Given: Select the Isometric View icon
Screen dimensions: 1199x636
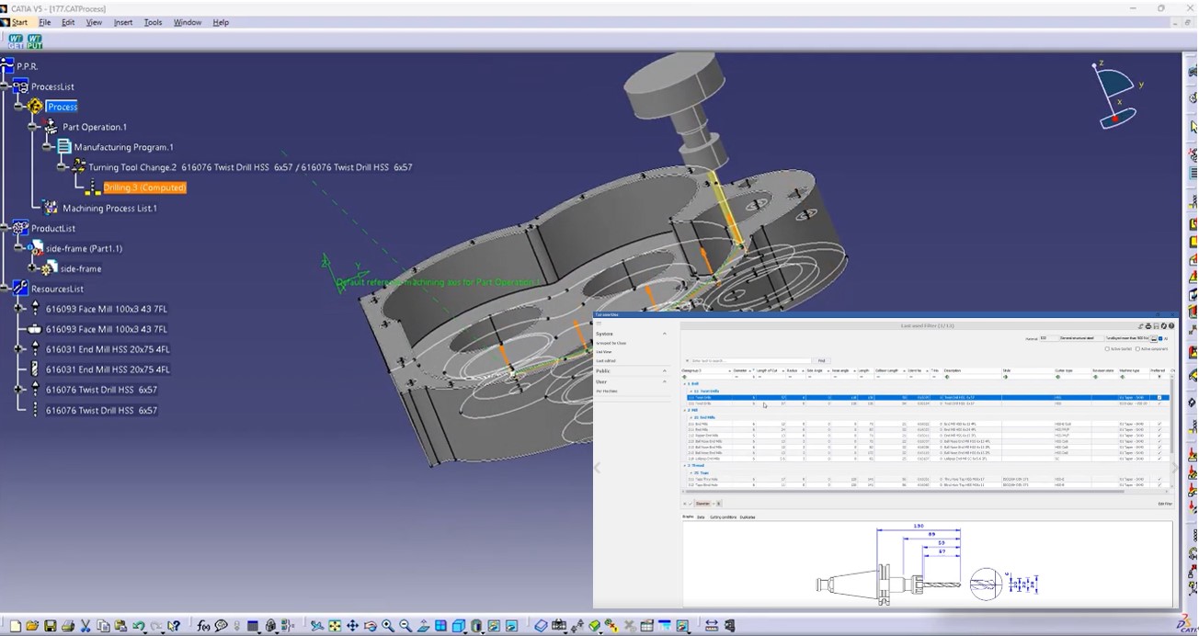Looking at the screenshot, I should pos(459,626).
